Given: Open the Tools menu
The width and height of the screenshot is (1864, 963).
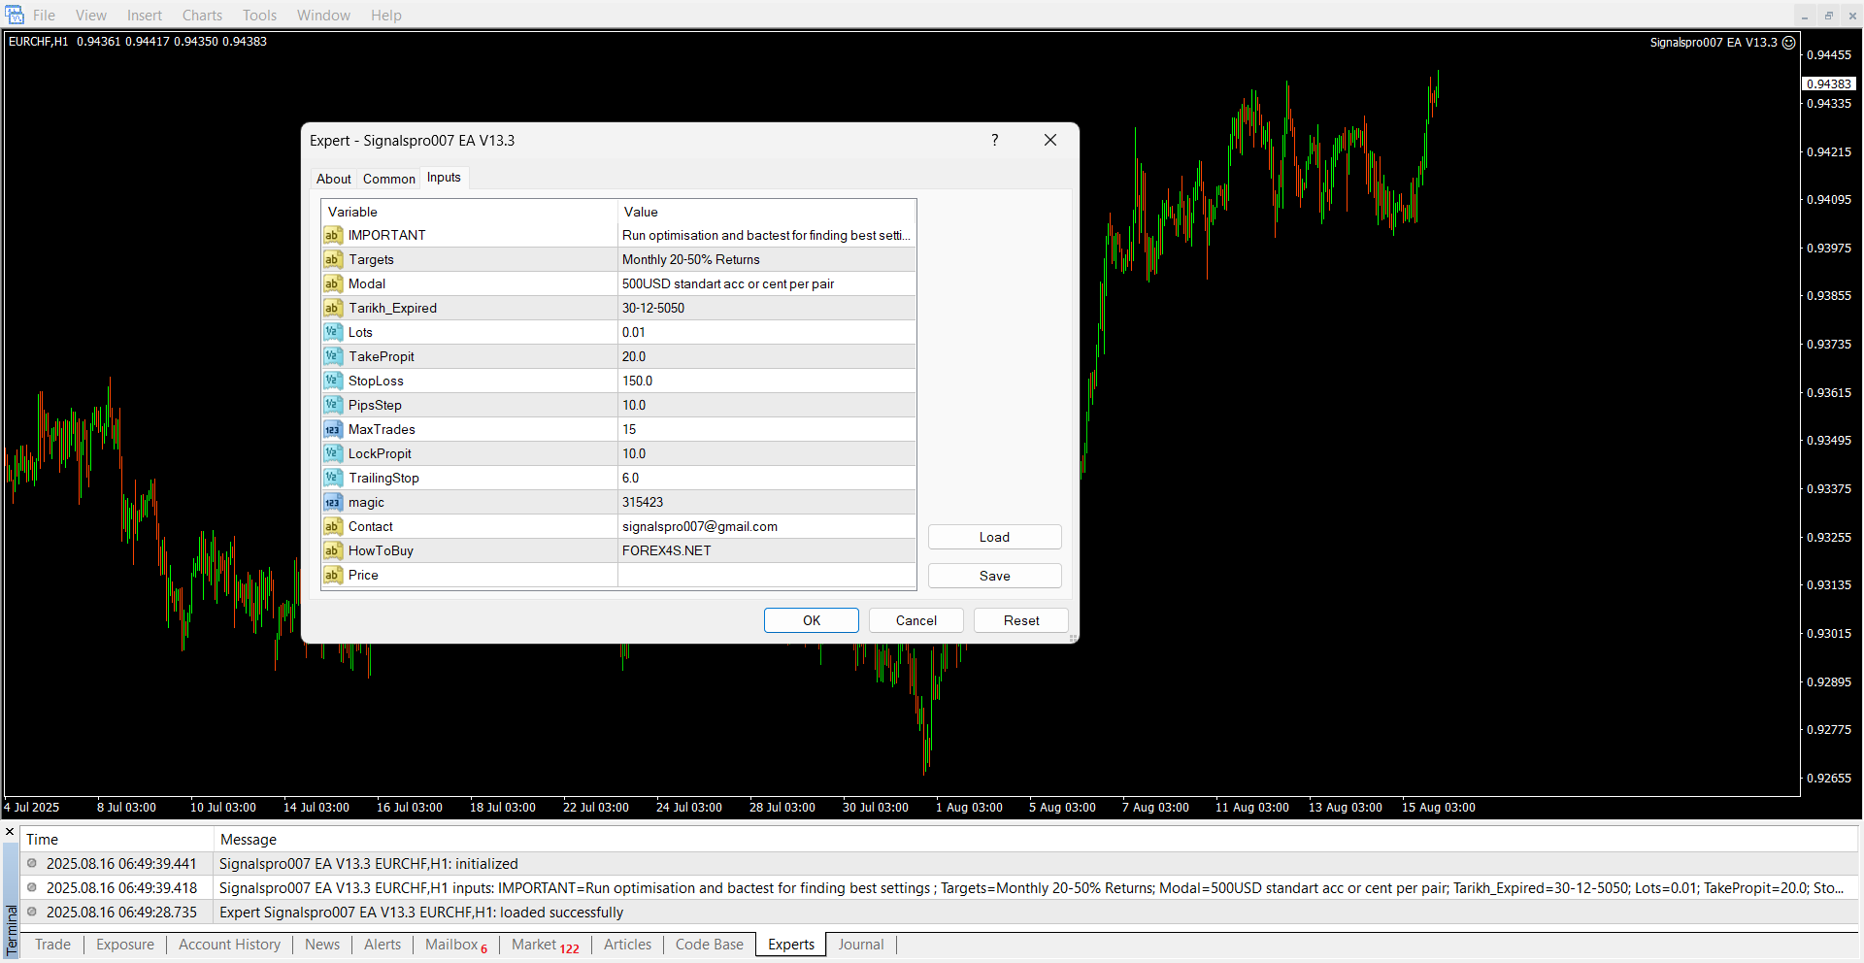Looking at the screenshot, I should tap(259, 16).
